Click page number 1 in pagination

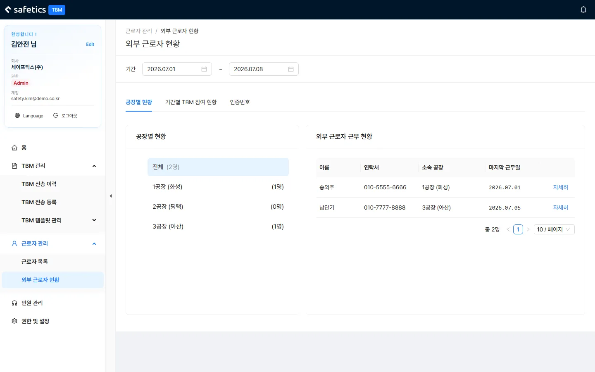point(518,229)
